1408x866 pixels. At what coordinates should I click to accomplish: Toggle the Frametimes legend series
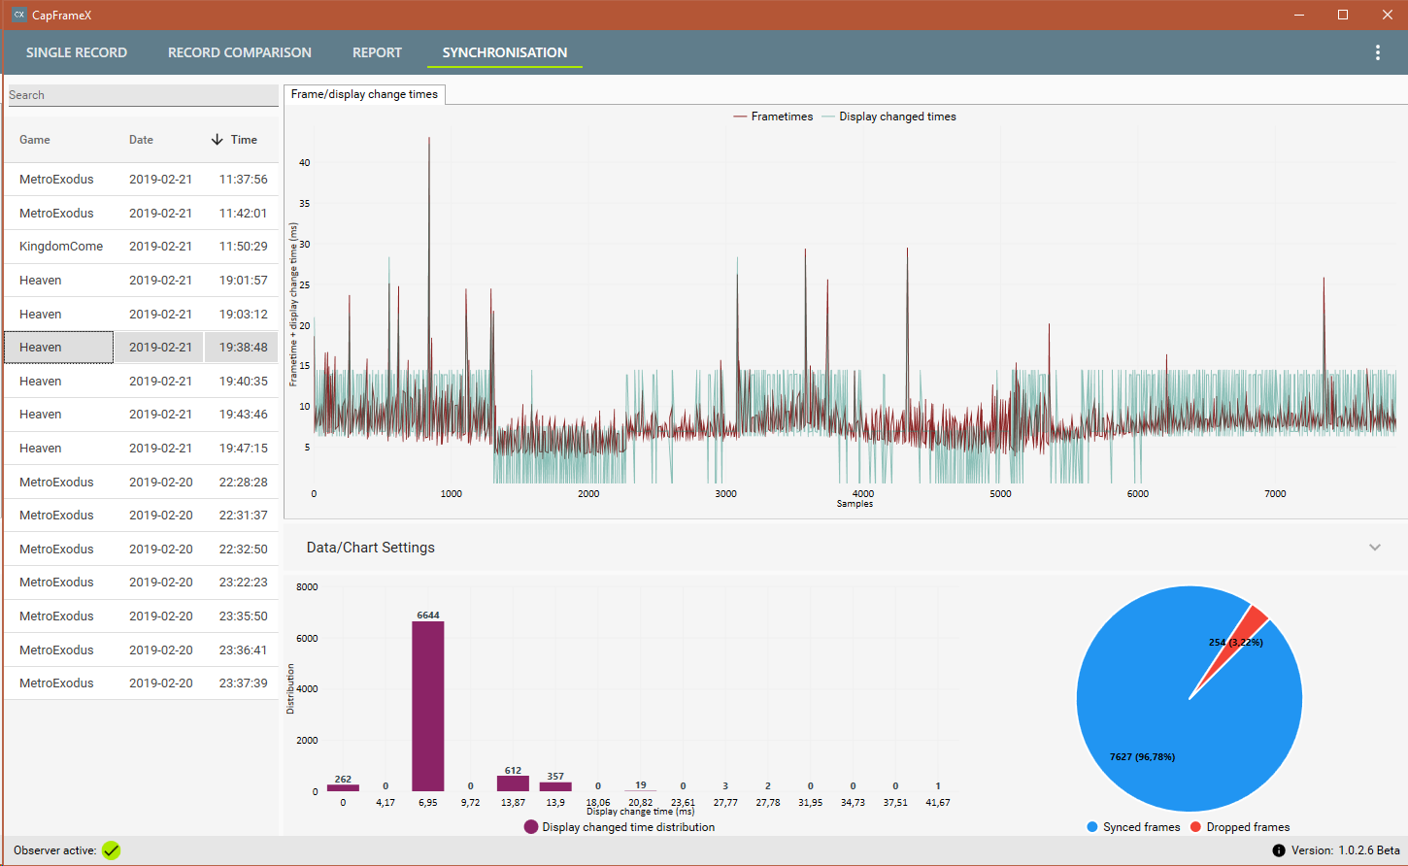[773, 117]
